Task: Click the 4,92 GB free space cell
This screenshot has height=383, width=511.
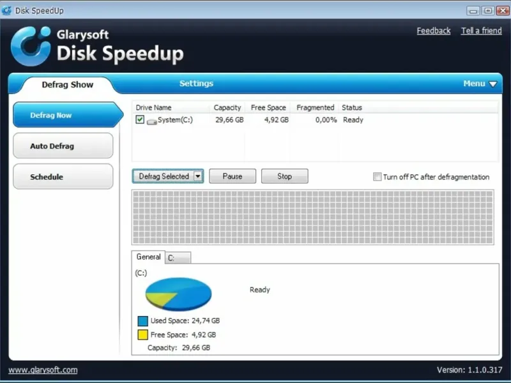Action: 277,120
